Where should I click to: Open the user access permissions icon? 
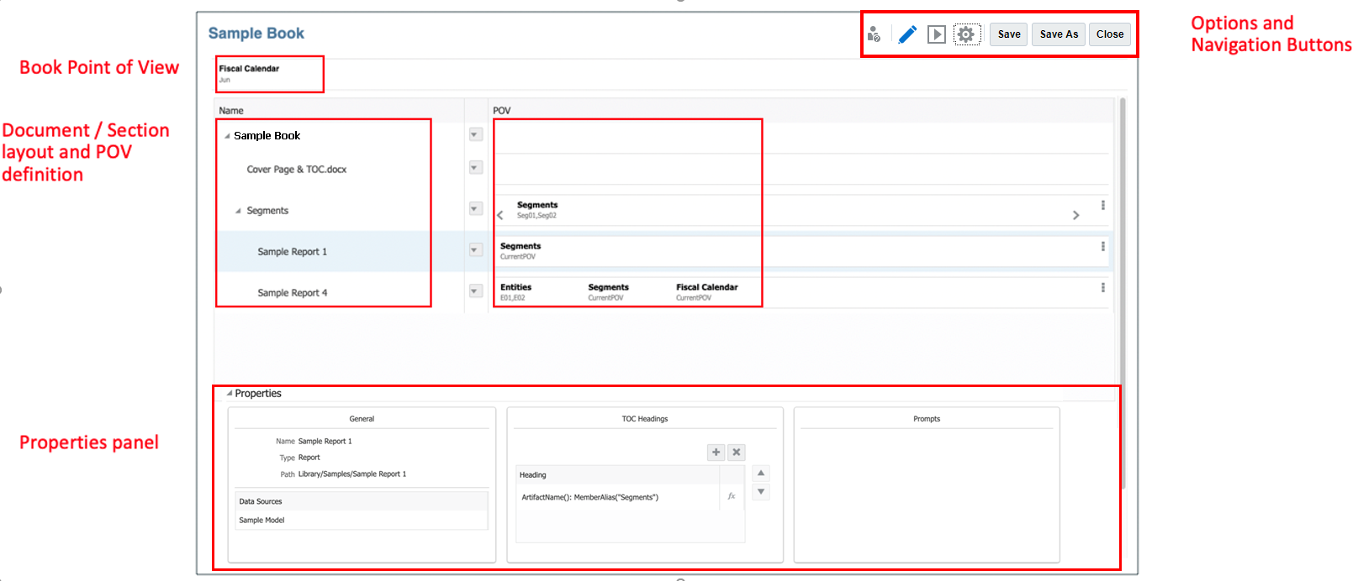click(874, 34)
